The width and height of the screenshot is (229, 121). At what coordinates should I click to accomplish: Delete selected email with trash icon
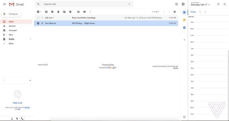[58, 12]
